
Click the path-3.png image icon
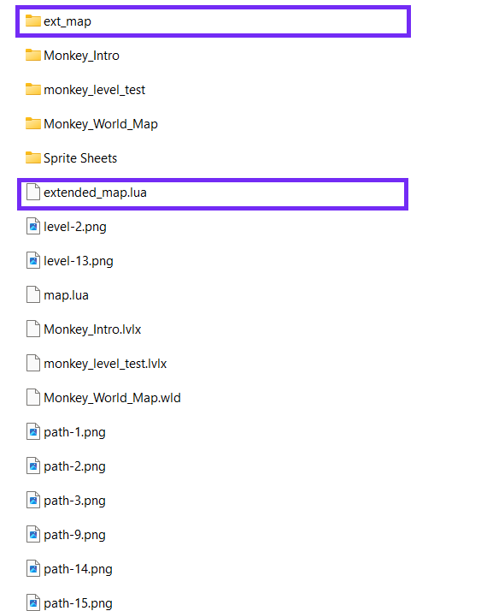tap(33, 501)
